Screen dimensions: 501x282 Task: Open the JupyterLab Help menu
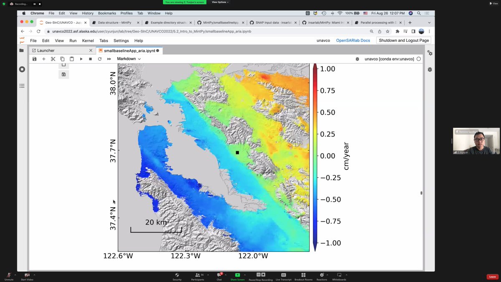coord(139,41)
